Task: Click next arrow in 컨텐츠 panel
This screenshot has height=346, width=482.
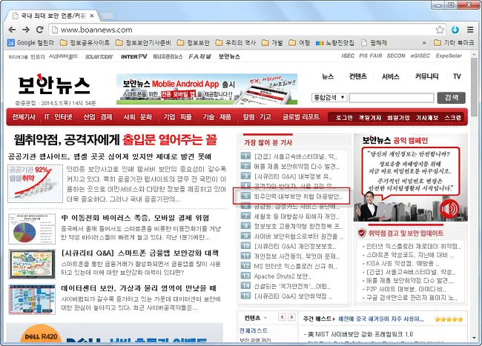Action: [x=291, y=317]
